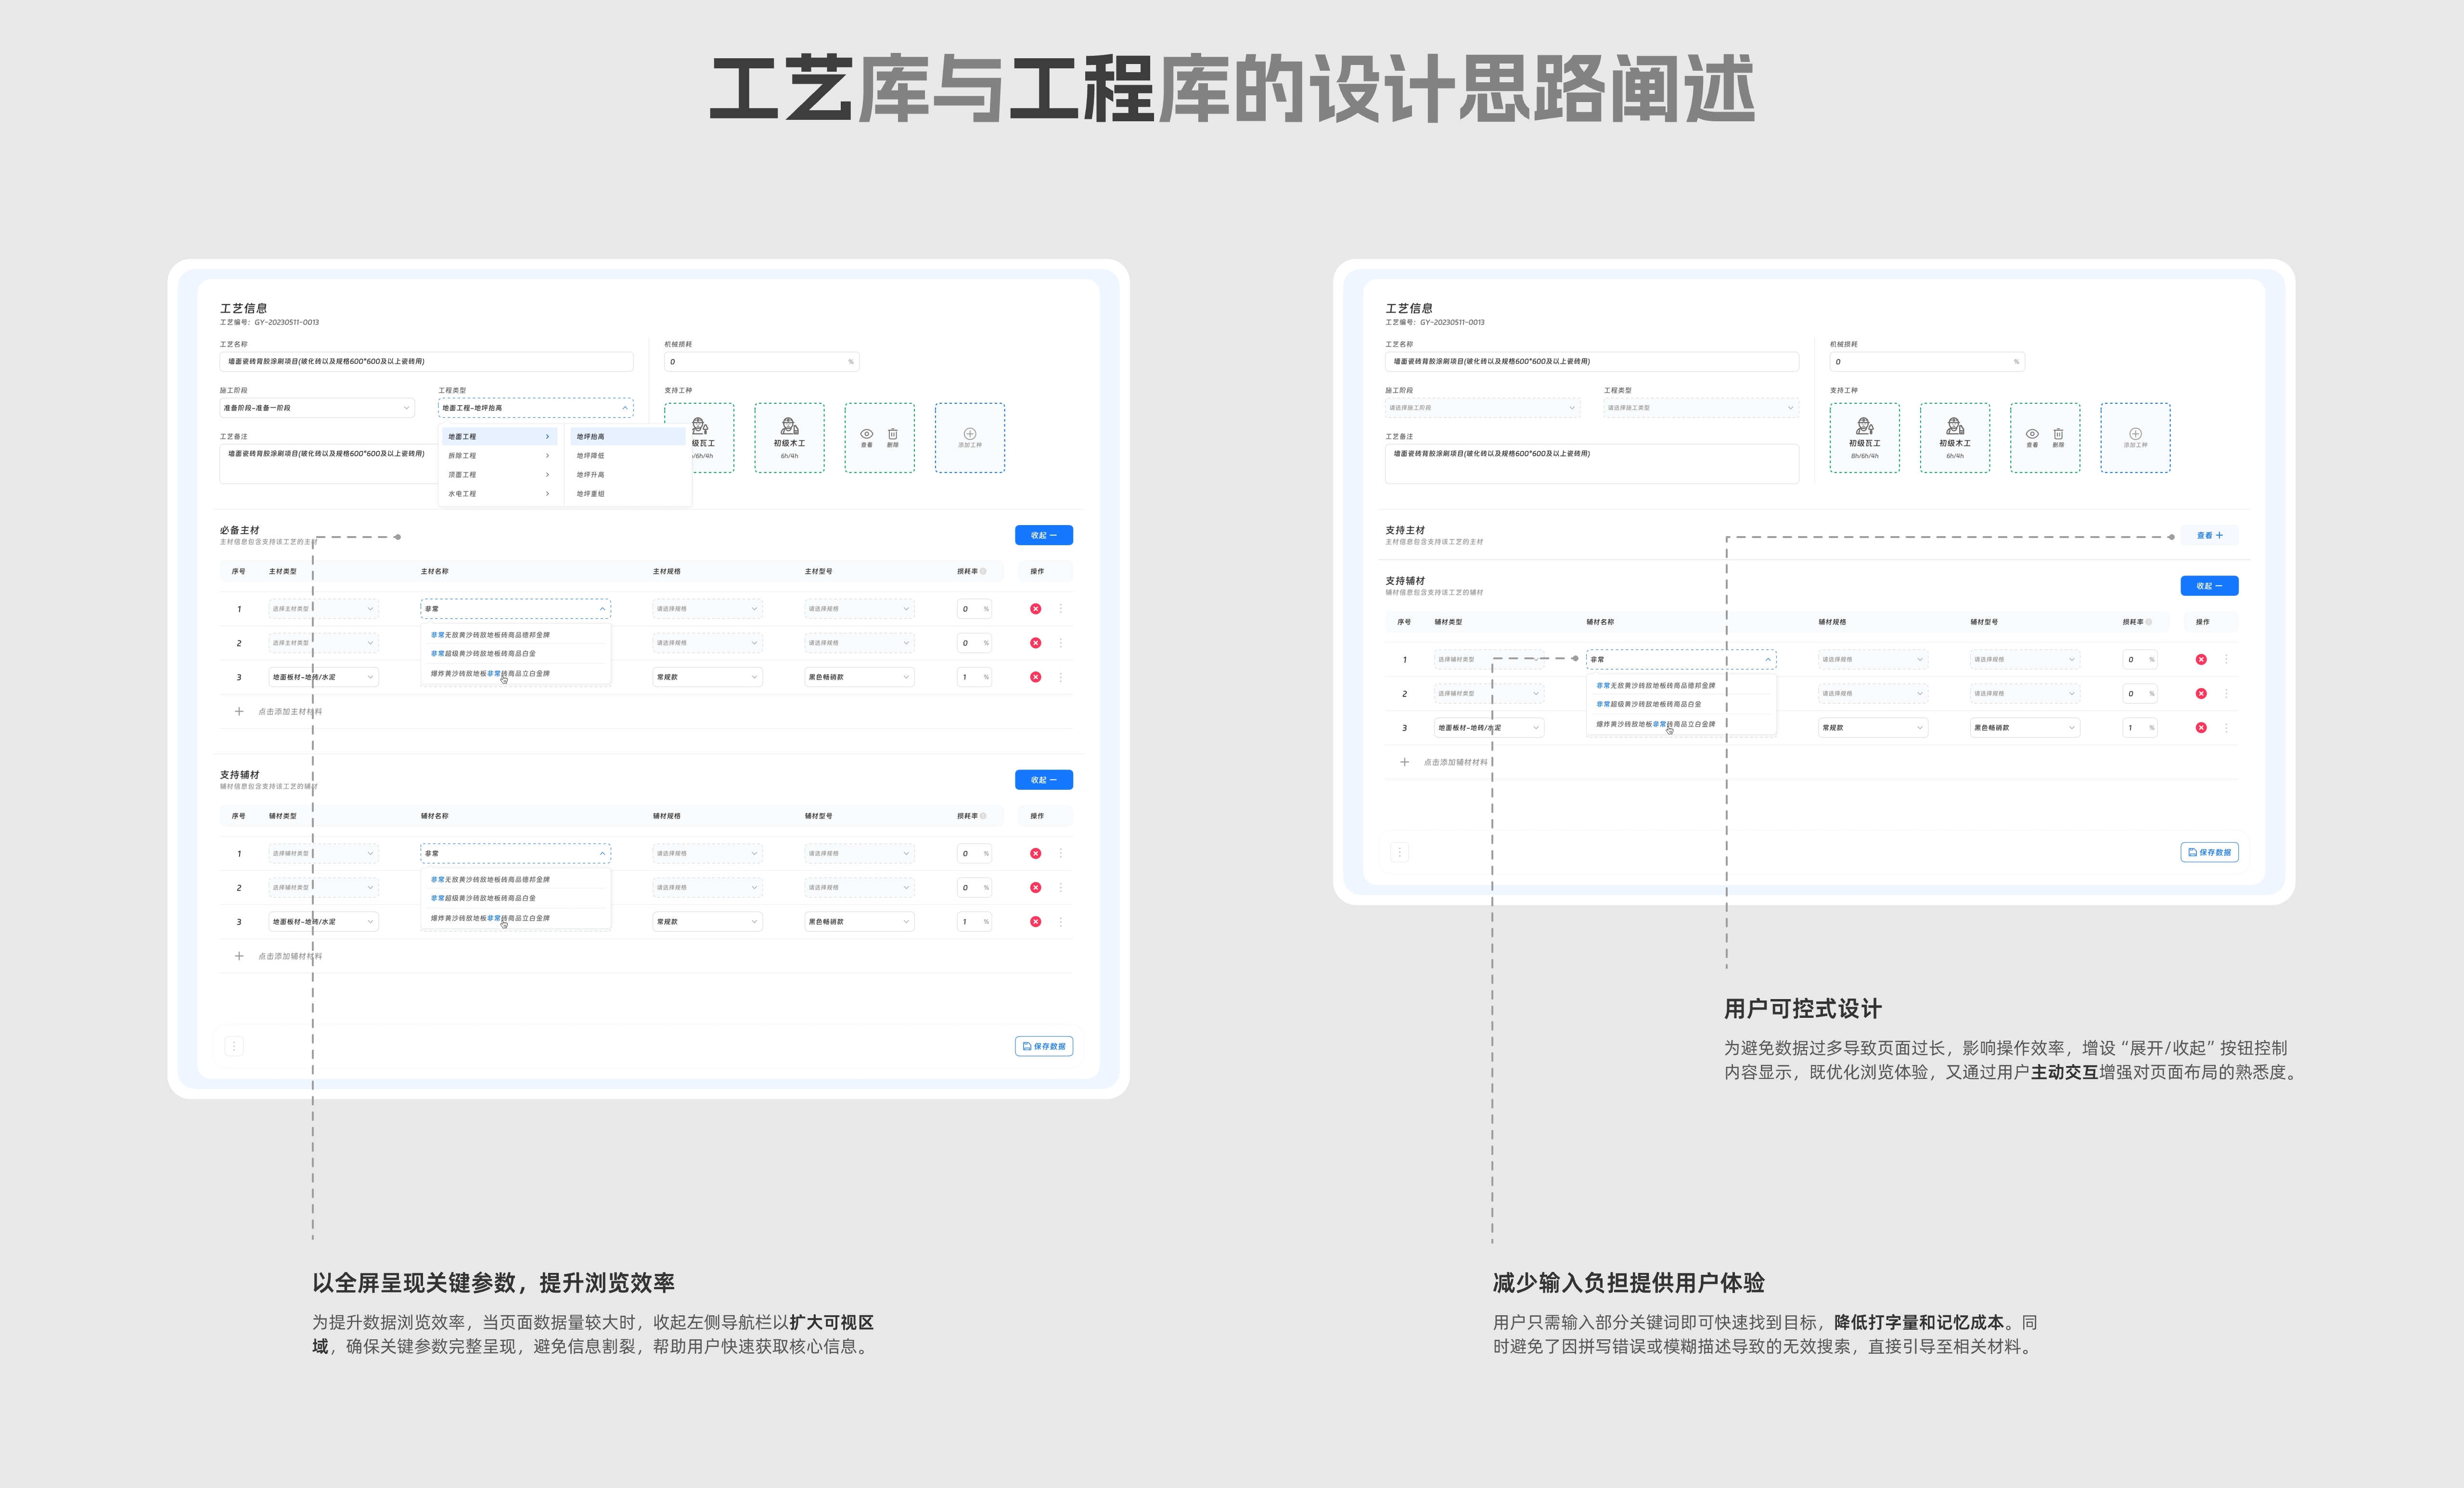The width and height of the screenshot is (2464, 1488).
Task: Choose 地坪降低 from the submenu
Action: [x=590, y=456]
